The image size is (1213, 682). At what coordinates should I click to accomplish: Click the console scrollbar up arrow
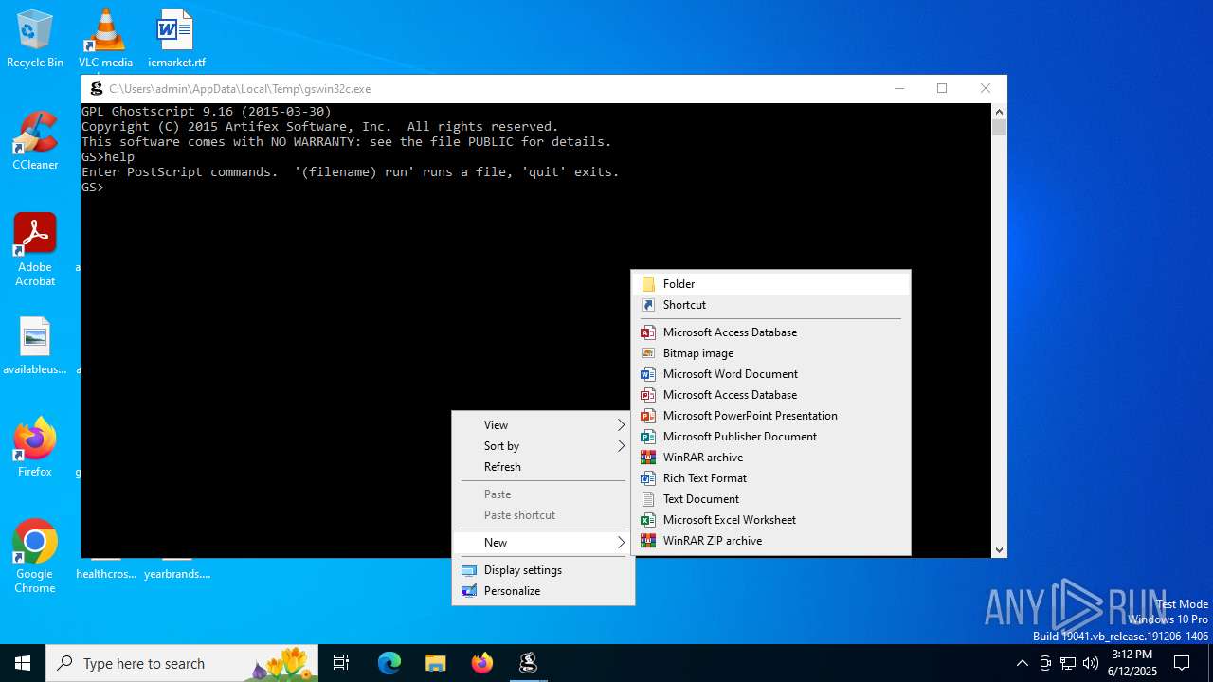(x=999, y=112)
